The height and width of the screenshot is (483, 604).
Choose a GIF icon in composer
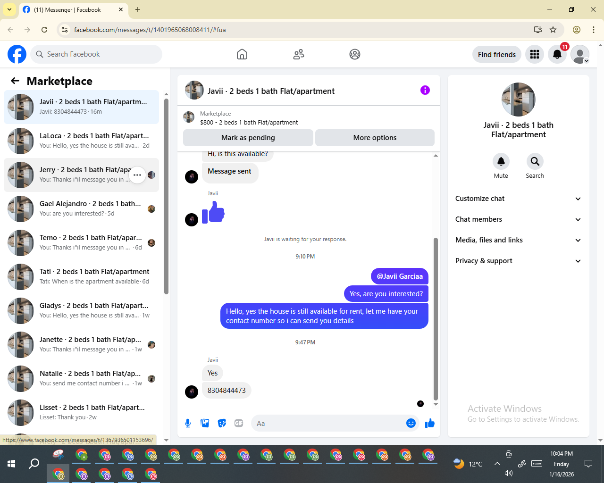coord(239,423)
